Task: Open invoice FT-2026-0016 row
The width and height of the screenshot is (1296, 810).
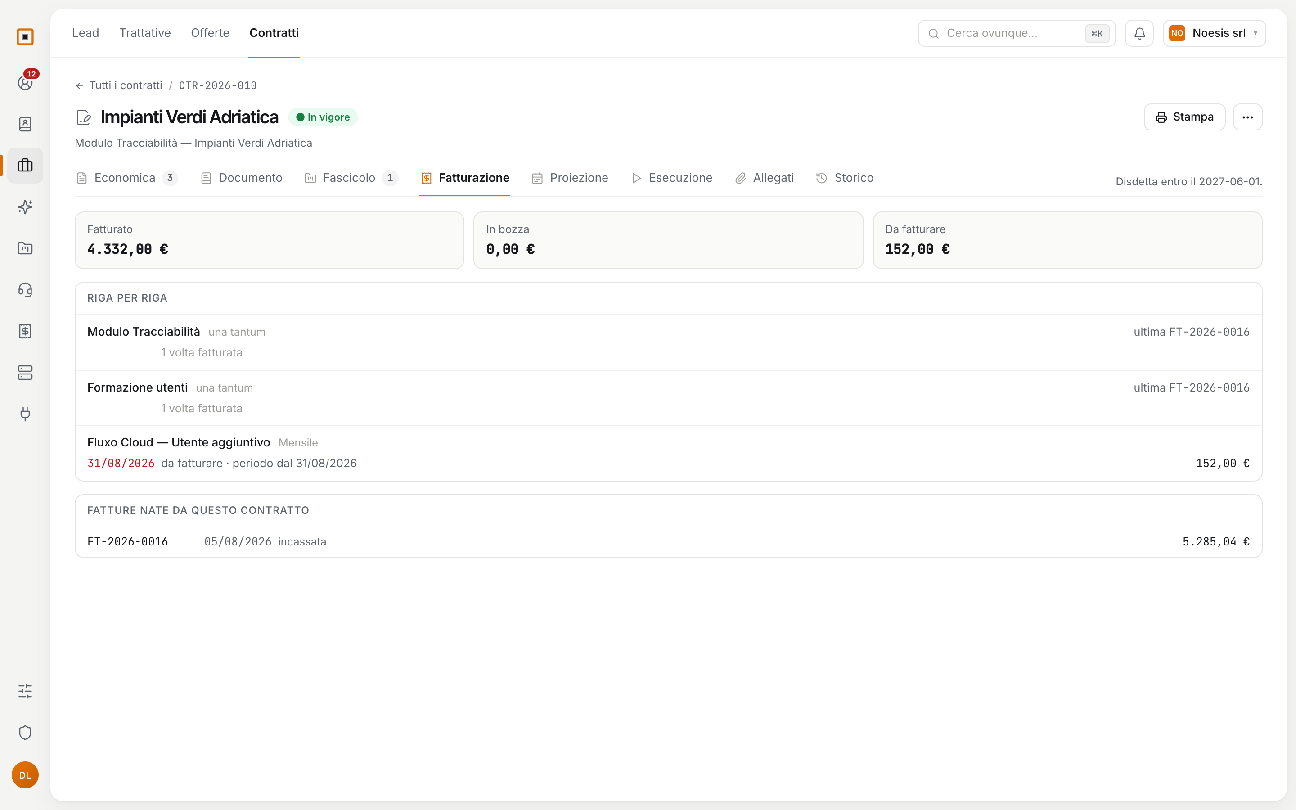Action: 668,542
